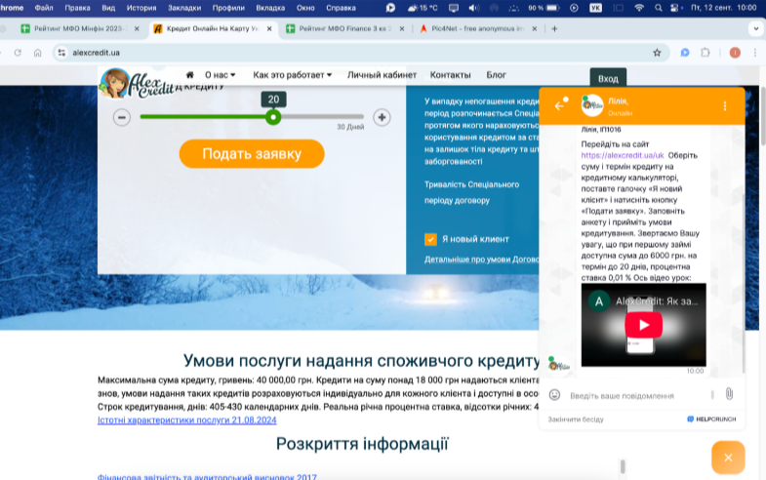Click the chat message scrollbar
766x480 pixels.
pos(744,283)
